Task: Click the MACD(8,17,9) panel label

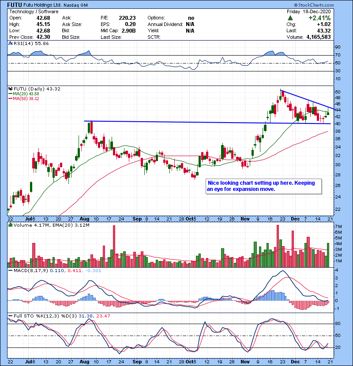Action: click(31, 271)
